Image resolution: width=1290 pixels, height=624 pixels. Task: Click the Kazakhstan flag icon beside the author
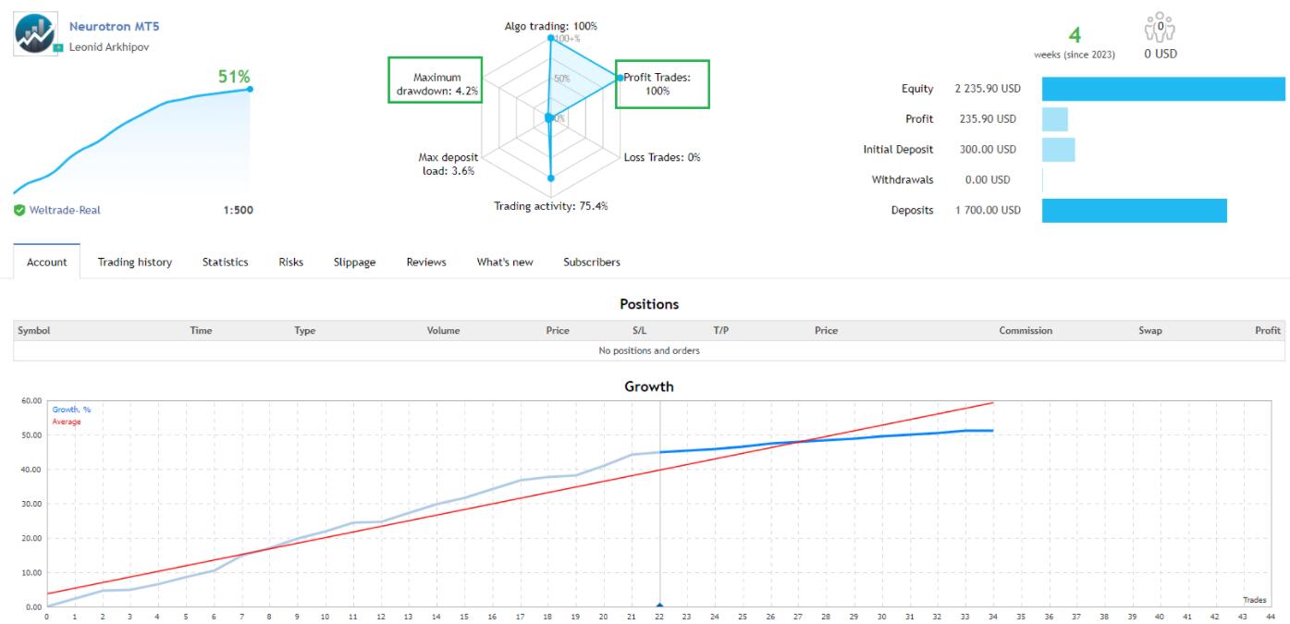[x=57, y=47]
